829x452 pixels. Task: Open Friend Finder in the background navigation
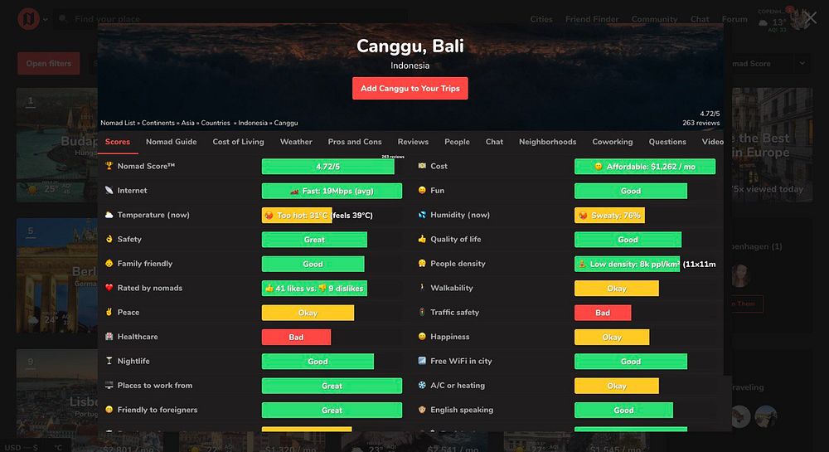pos(592,19)
